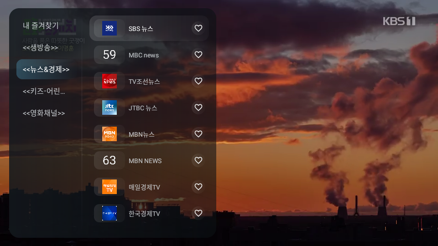Viewport: 438px width, 246px height.
Task: Add MBN뉴스 to favorites
Action: [x=198, y=134]
